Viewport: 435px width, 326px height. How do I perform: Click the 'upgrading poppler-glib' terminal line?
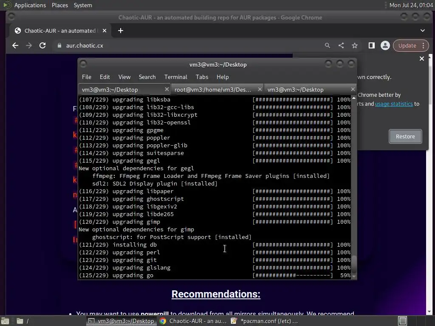(x=215, y=145)
